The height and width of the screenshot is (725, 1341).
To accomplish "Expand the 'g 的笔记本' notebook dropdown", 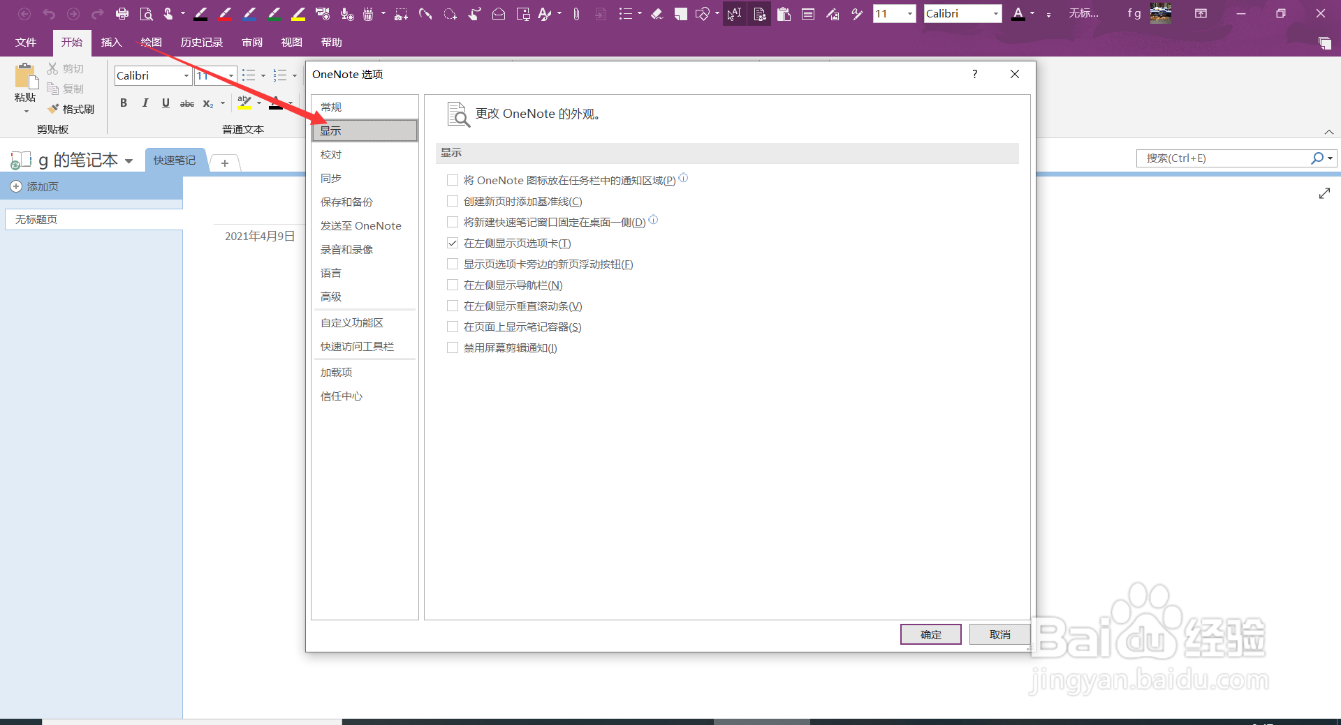I will pos(129,161).
